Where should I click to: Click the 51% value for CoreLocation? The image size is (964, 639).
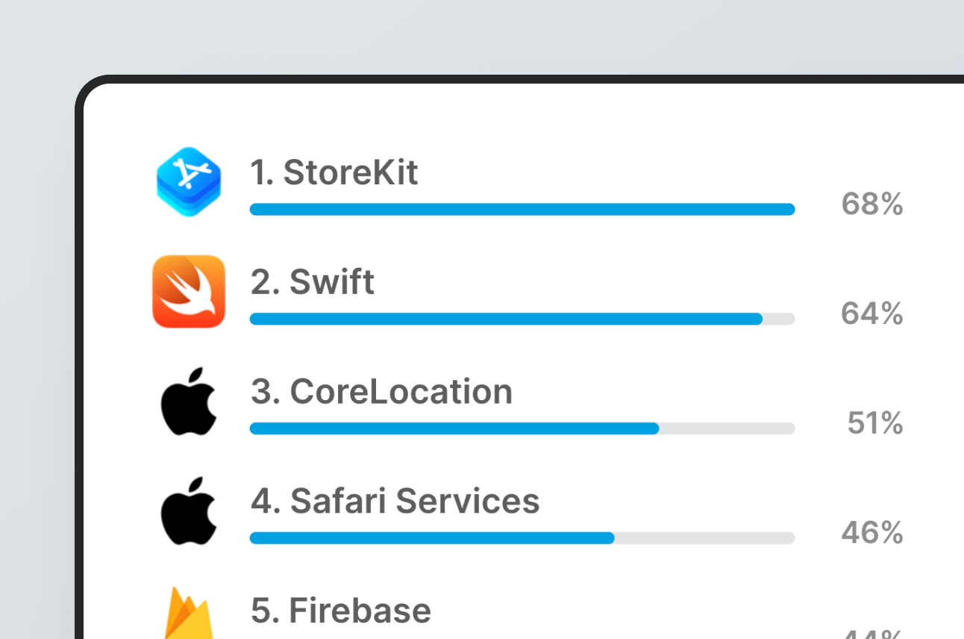(874, 423)
